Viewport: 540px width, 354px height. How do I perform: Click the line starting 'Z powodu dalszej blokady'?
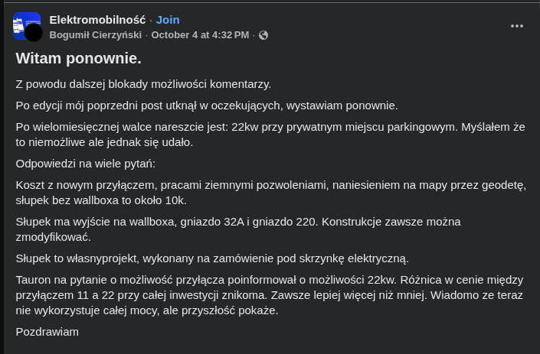[x=143, y=84]
